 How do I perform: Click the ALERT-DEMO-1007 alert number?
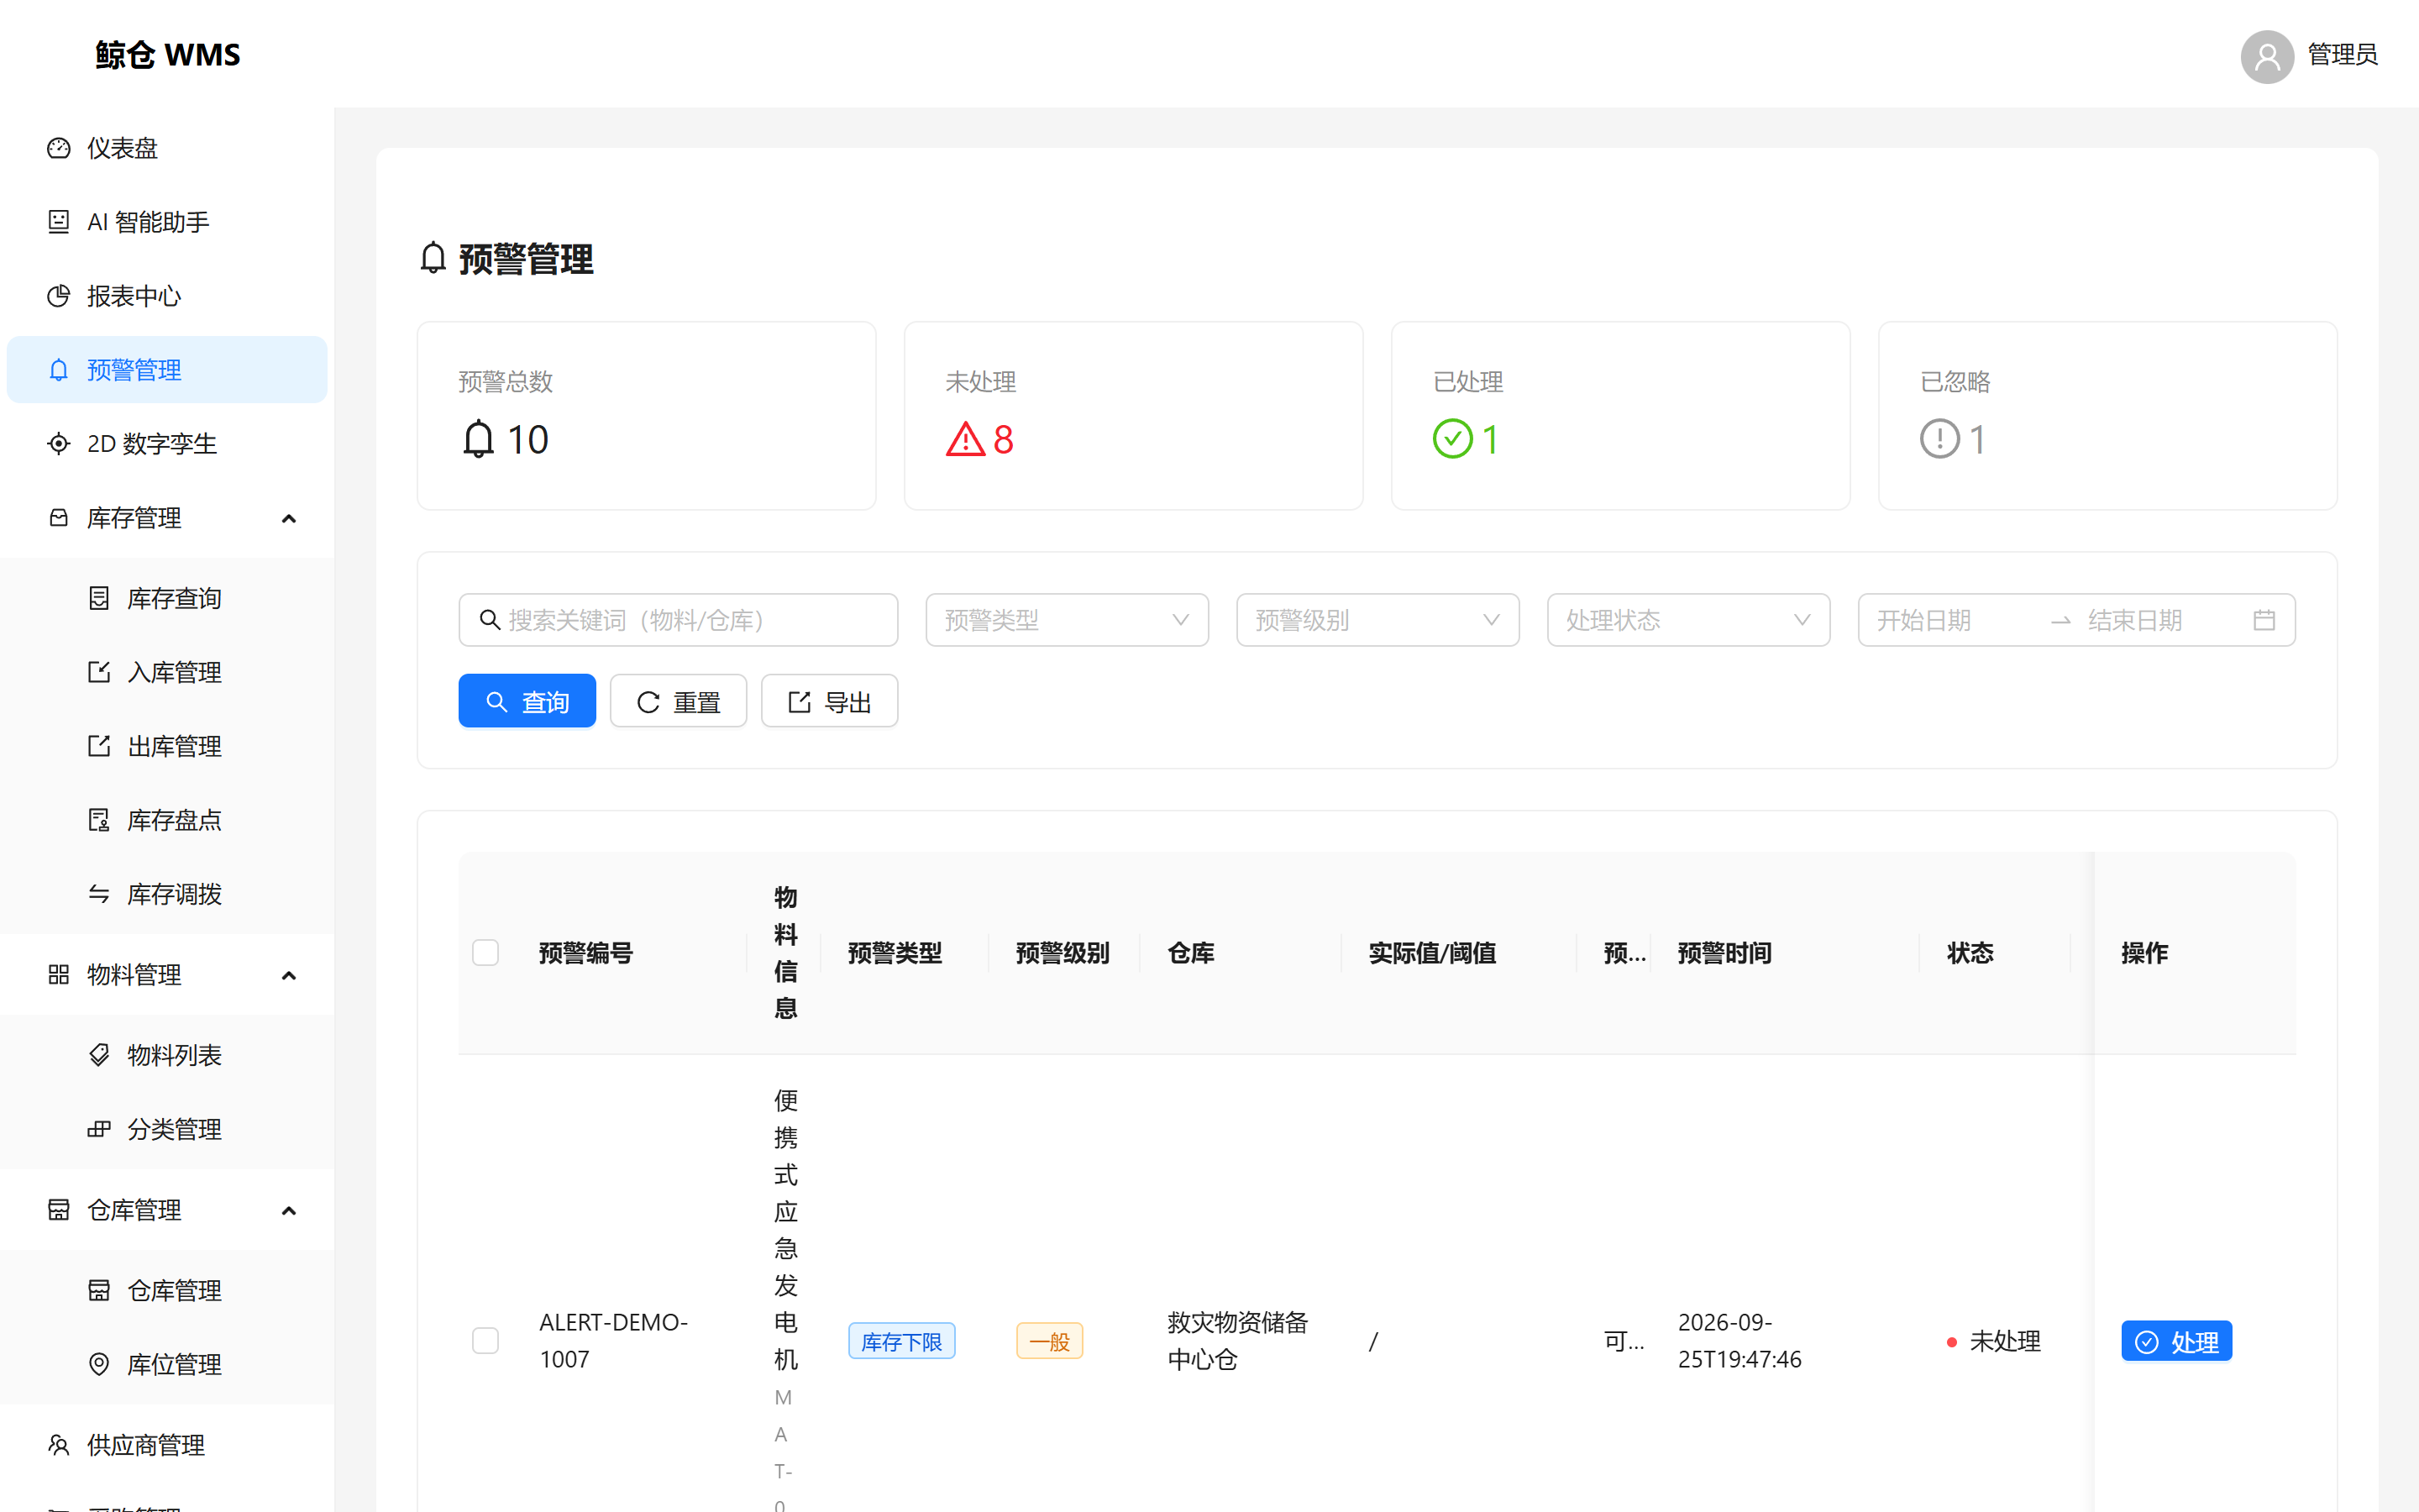614,1341
